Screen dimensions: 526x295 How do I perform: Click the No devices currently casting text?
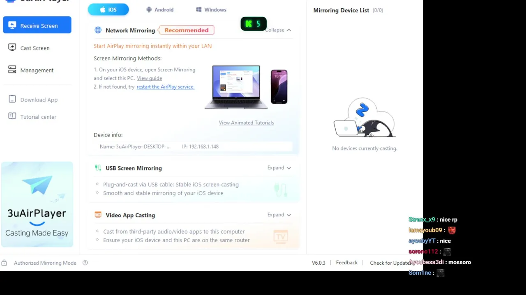coord(365,148)
